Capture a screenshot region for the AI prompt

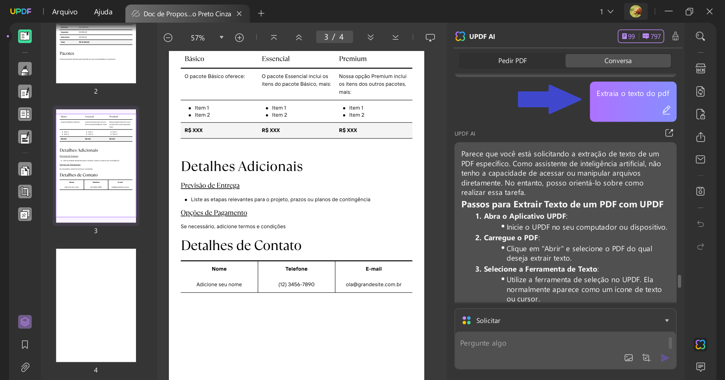(x=646, y=358)
